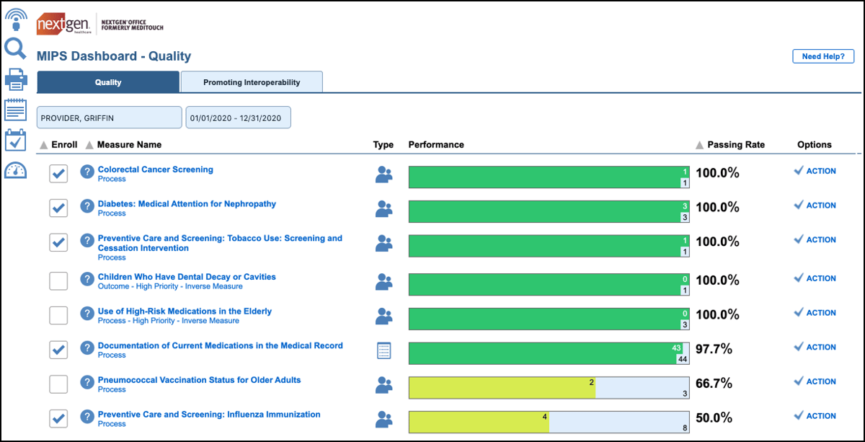Click the document type icon for Documentation measure
Image resolution: width=865 pixels, height=442 pixels.
(383, 349)
